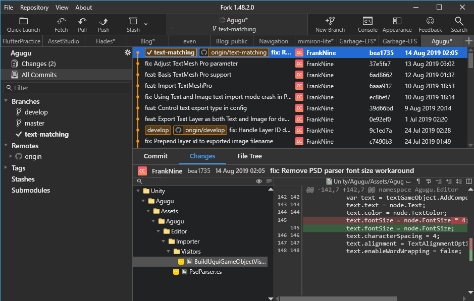Open the Stashes section

click(x=23, y=179)
